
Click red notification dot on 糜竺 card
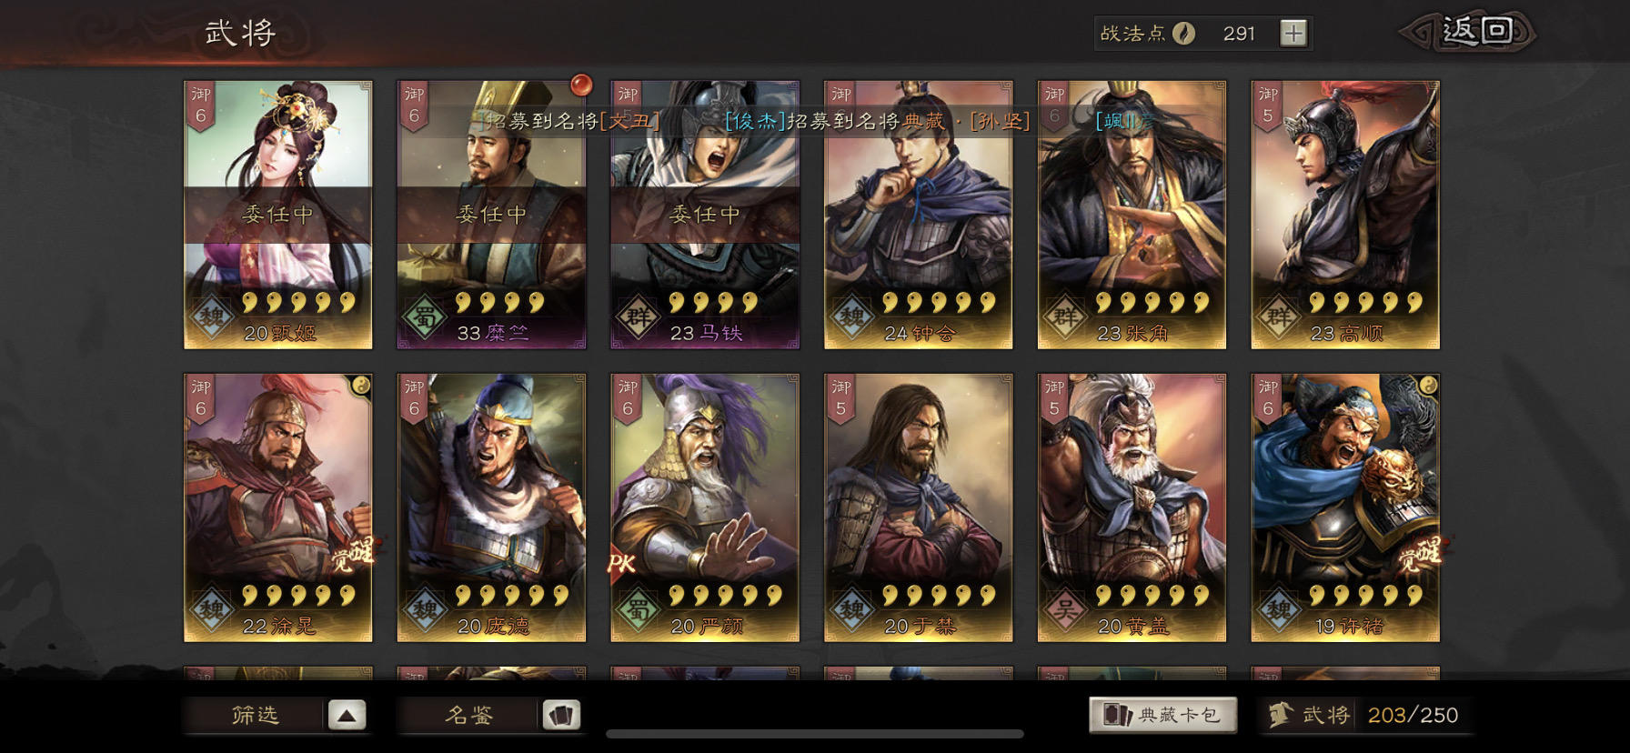click(580, 85)
